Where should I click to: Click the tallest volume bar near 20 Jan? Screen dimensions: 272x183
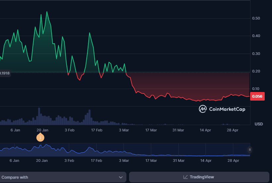tap(39, 116)
